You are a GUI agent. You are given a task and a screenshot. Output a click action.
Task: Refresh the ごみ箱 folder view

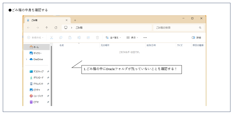pos(56,28)
